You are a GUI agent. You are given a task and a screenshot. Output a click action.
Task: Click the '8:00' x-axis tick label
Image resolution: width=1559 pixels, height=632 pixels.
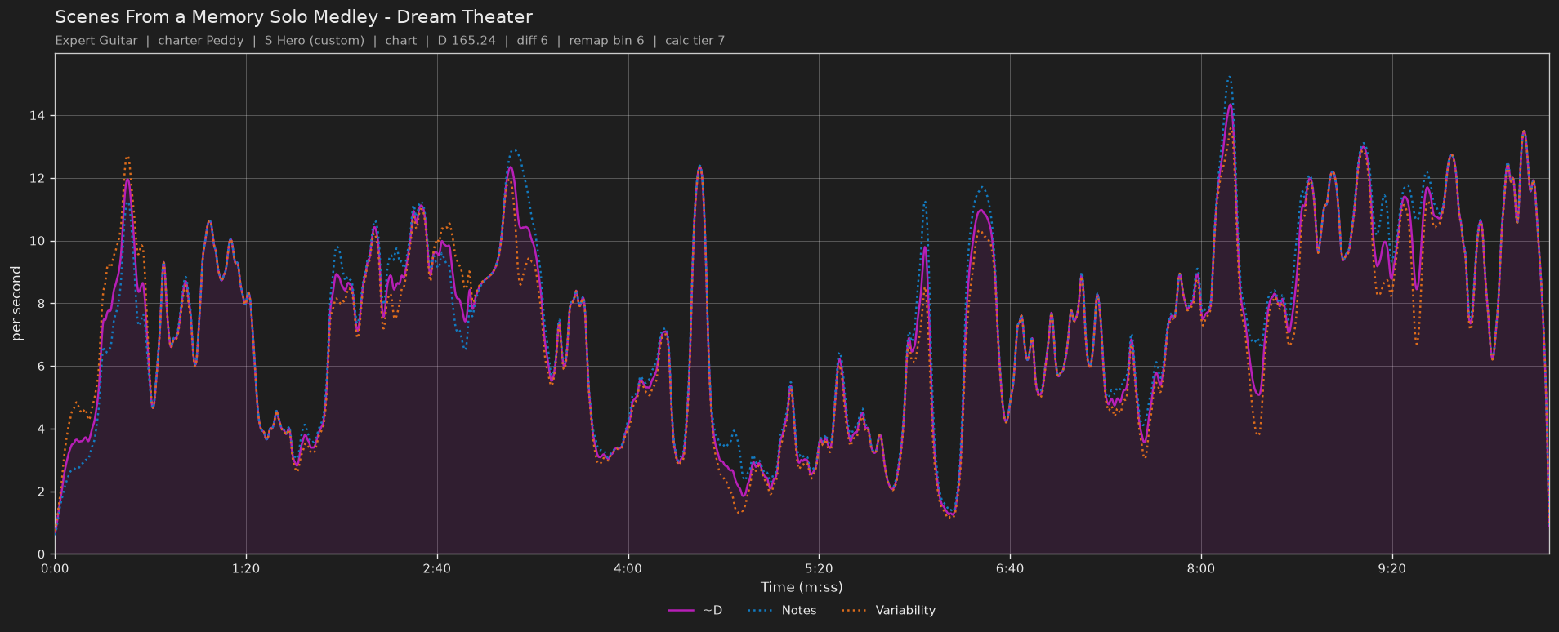pos(1201,568)
